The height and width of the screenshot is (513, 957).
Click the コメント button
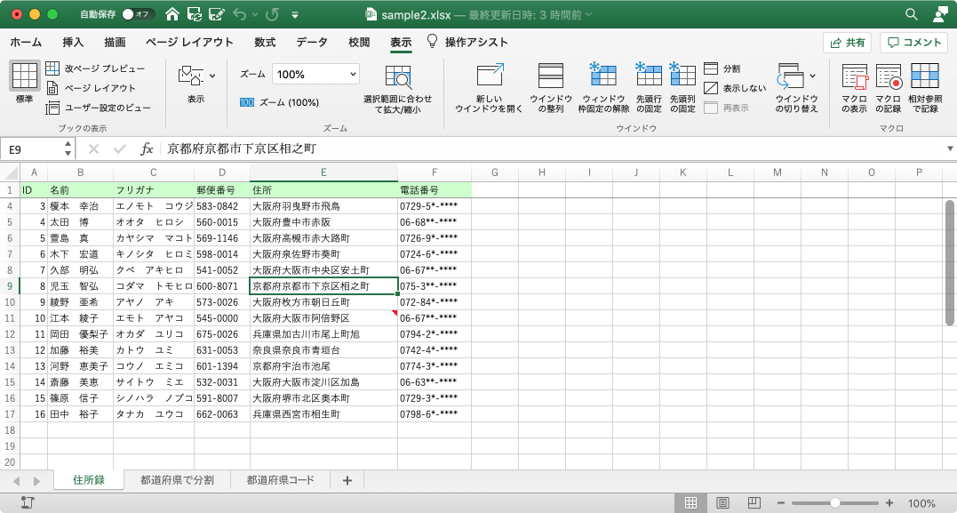(913, 42)
